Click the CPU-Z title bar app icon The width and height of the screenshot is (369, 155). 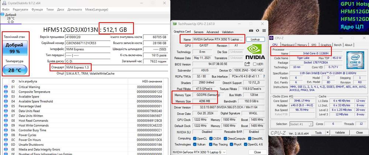(x=271, y=38)
